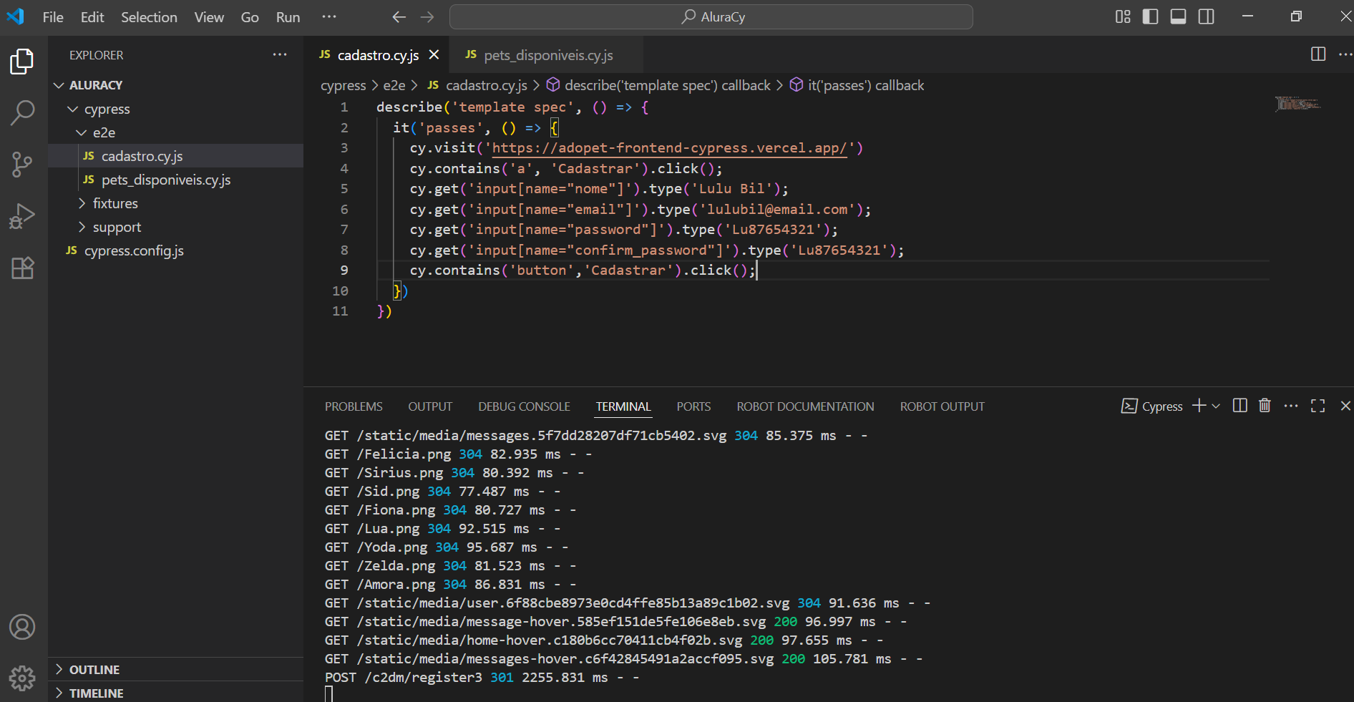
Task: Open the ROBOT OUTPUT tab
Action: [942, 406]
